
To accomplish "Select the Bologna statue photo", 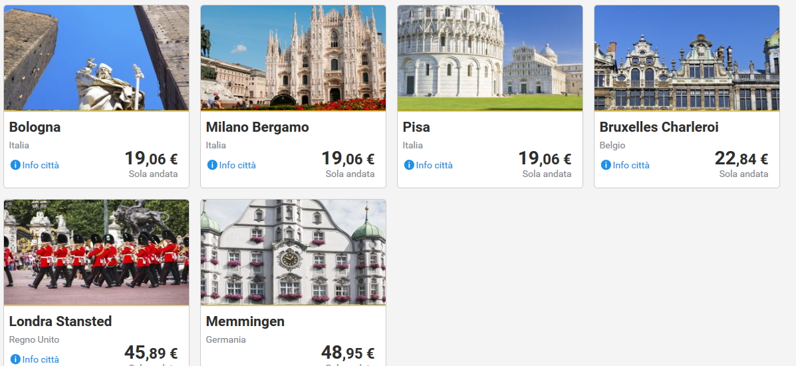I will point(96,58).
